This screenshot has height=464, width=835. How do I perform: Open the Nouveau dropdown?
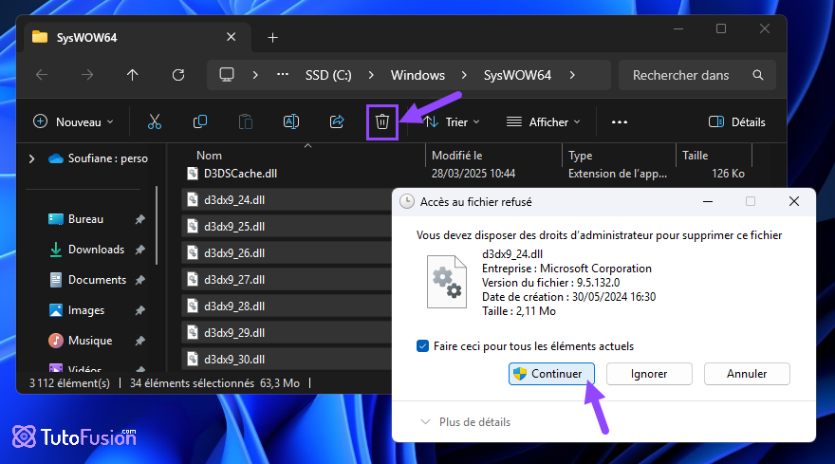point(73,122)
